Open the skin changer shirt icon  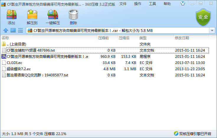coord(183,4)
